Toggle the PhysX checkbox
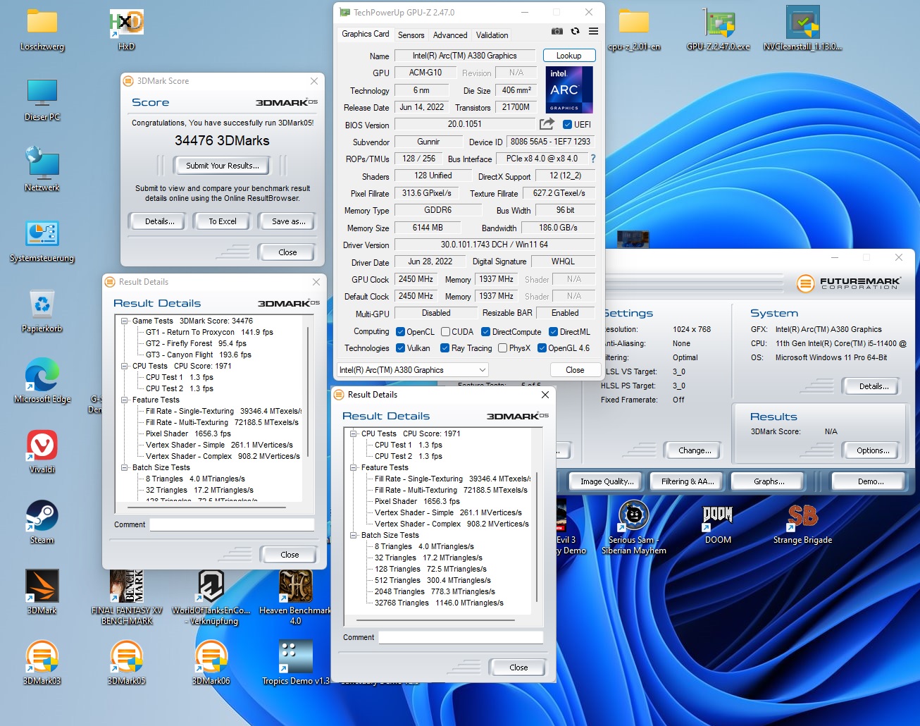Image resolution: width=920 pixels, height=726 pixels. [502, 348]
